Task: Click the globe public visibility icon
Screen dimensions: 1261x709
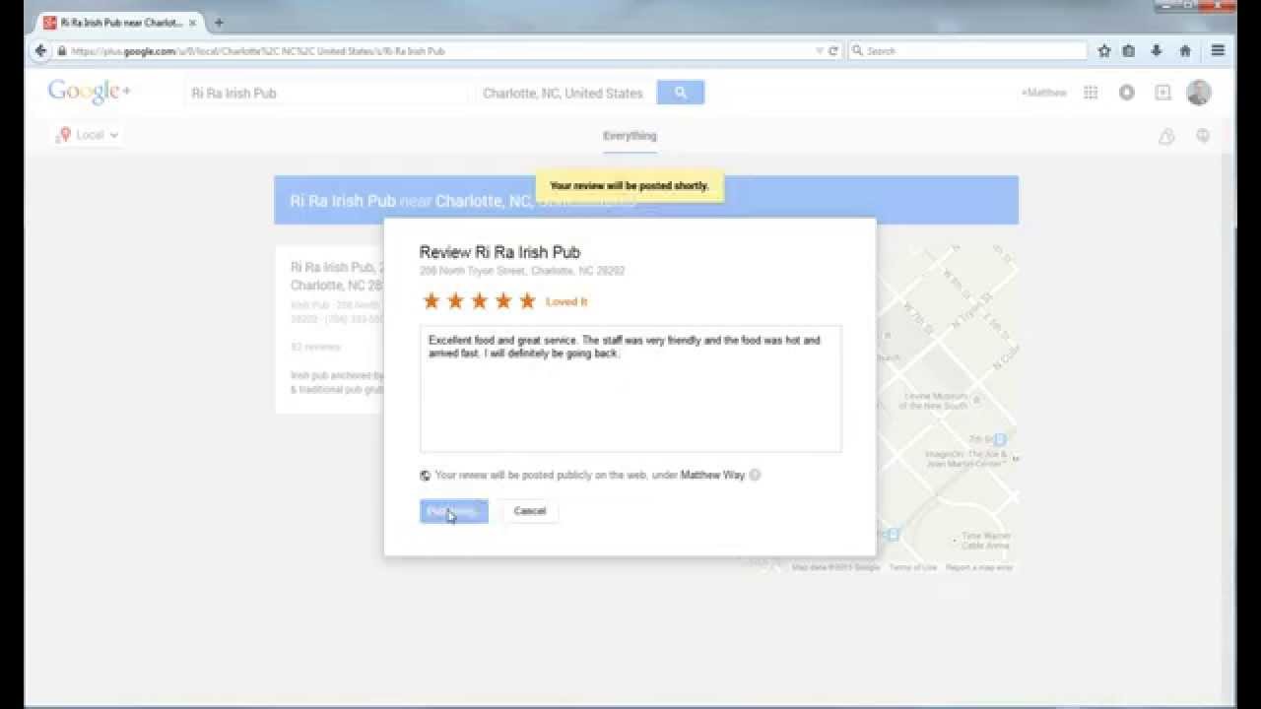Action: coord(426,476)
